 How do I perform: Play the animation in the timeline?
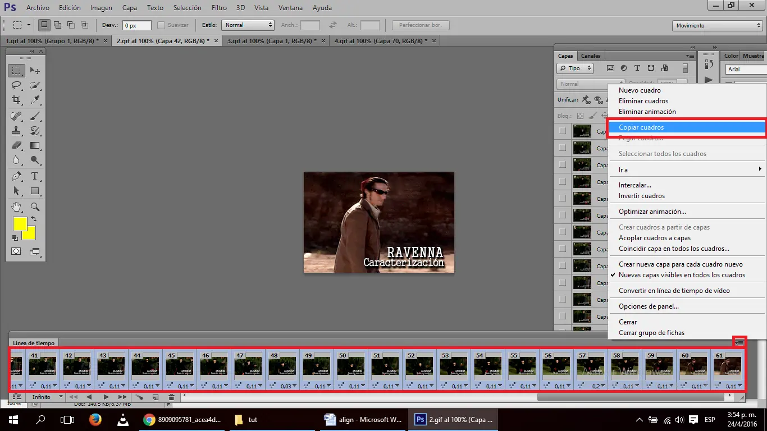tap(106, 397)
